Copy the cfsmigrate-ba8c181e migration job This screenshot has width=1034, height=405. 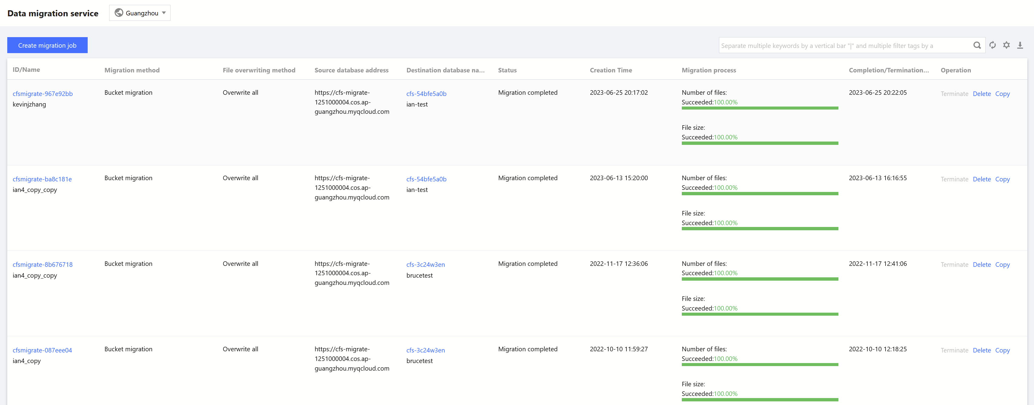click(1002, 179)
